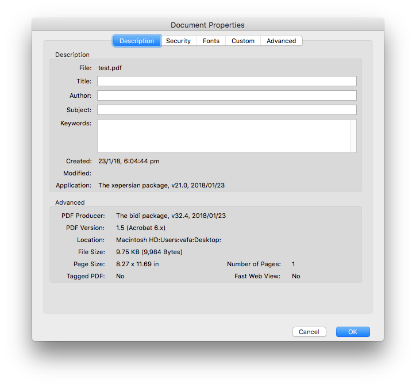Select the file name test.pdf
Image resolution: width=416 pixels, height=387 pixels.
click(x=110, y=68)
